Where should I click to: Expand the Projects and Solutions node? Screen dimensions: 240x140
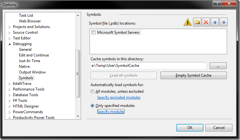click(x=10, y=27)
